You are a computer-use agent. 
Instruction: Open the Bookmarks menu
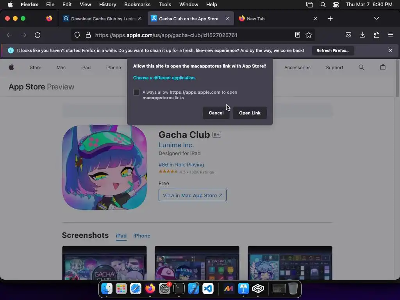click(137, 4)
